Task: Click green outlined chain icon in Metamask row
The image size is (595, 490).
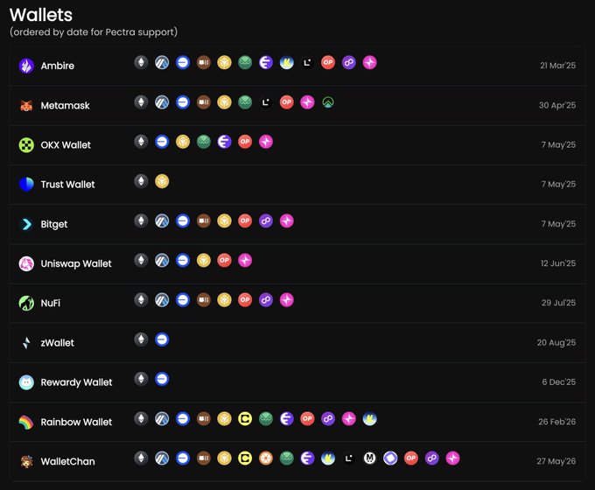Action: 328,102
